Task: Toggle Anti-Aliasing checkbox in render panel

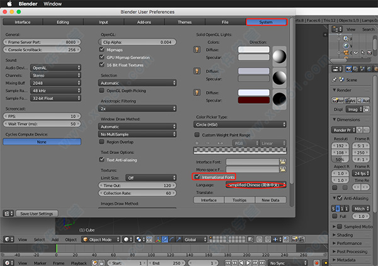Action: click(x=340, y=198)
